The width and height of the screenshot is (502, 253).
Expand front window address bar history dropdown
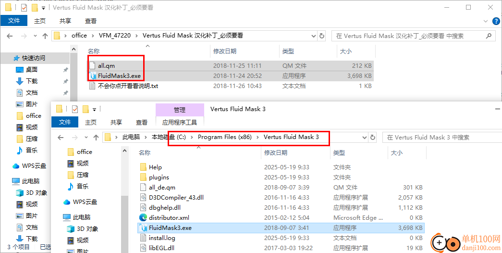364,137
